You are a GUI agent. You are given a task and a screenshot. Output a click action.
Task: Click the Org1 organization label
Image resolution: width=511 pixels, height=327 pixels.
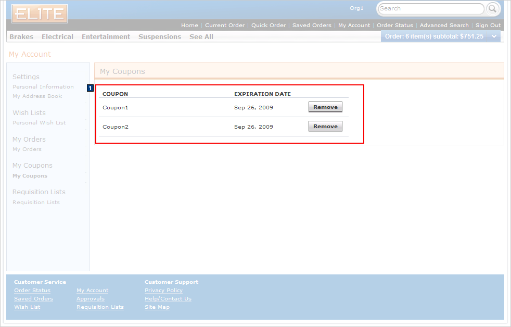click(x=356, y=8)
